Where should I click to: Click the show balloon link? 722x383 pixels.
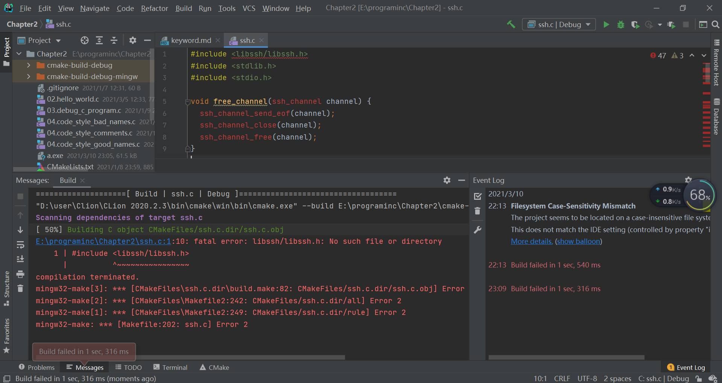tap(579, 241)
